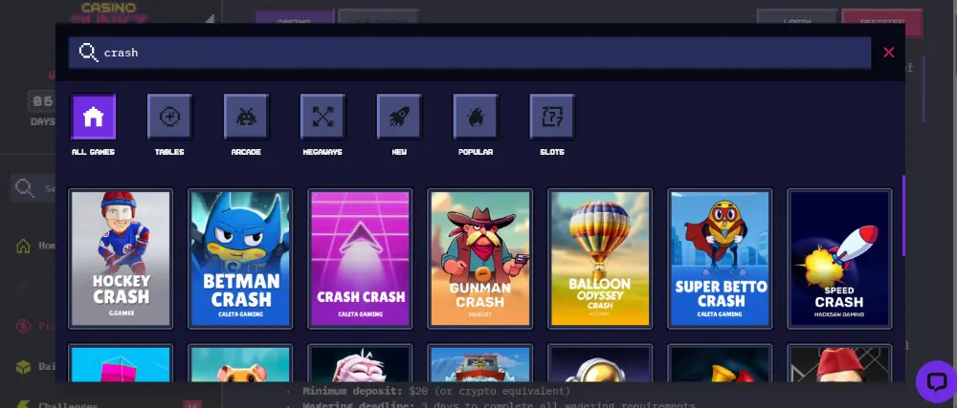This screenshot has width=957, height=408.
Task: Show New games rocket icon
Action: (x=399, y=117)
